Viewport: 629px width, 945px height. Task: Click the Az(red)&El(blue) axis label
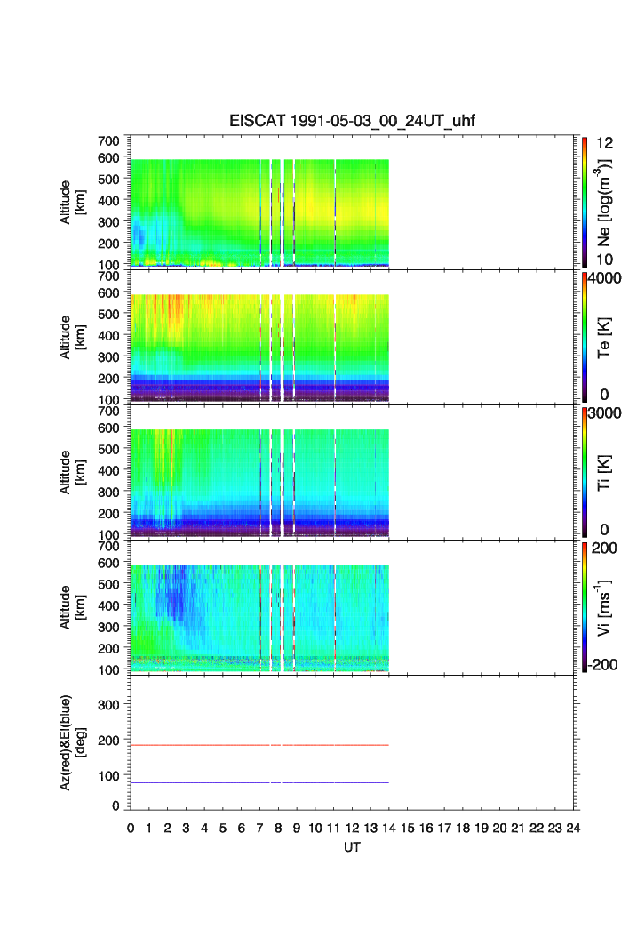(x=71, y=743)
